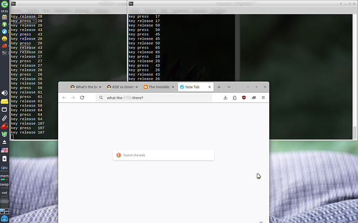The image size is (358, 223).
Task: Click the speaker volume panel icon
Action: click(4, 93)
